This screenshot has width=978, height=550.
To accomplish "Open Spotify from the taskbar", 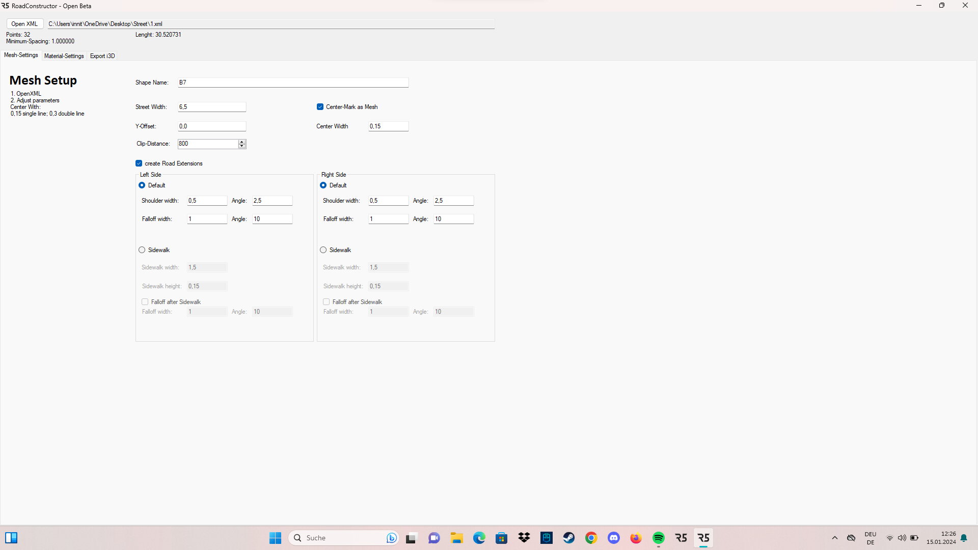I will pos(659,538).
